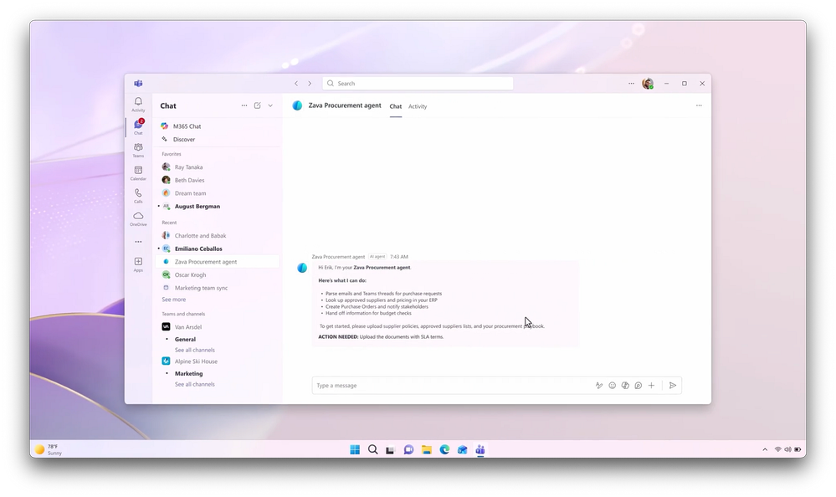Click the Zava Procurement agent avatar in message
836x497 pixels.
tap(302, 268)
